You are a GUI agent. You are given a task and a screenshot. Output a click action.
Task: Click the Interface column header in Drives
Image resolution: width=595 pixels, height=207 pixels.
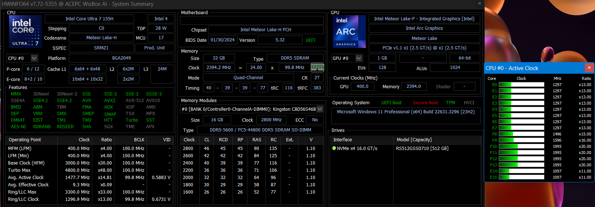[342, 140]
